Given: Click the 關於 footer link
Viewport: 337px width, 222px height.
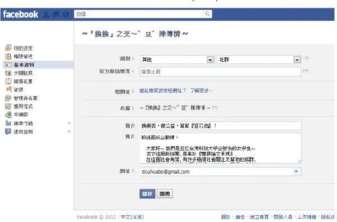Looking at the screenshot, I should [x=226, y=217].
